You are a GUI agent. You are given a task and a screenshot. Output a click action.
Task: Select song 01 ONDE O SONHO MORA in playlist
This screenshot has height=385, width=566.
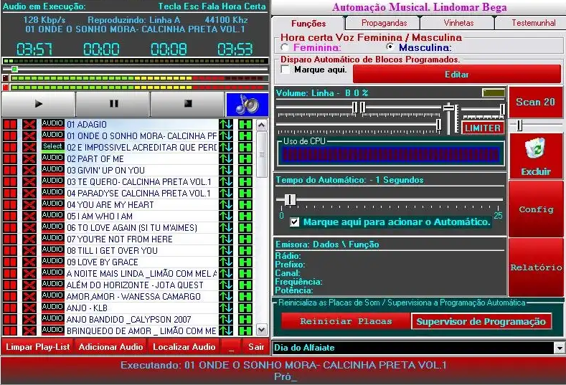tap(141, 136)
